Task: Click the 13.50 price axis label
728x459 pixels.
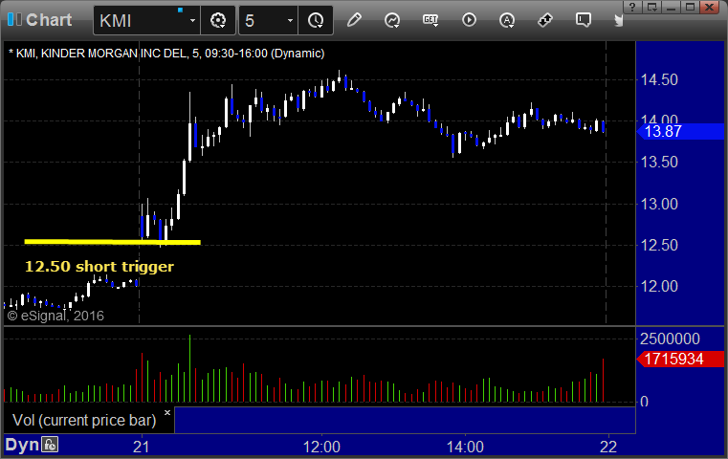Action: coord(659,162)
